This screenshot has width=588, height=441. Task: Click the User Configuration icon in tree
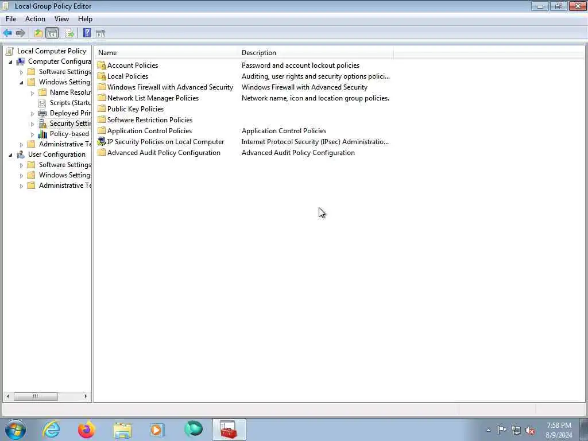click(21, 154)
